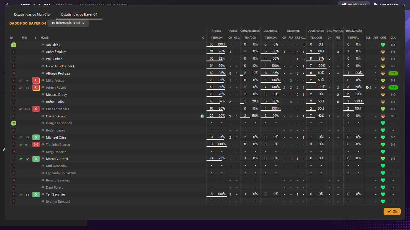
Task: Click Nico Schlotterbeck's shirt number icon
Action: point(14,66)
